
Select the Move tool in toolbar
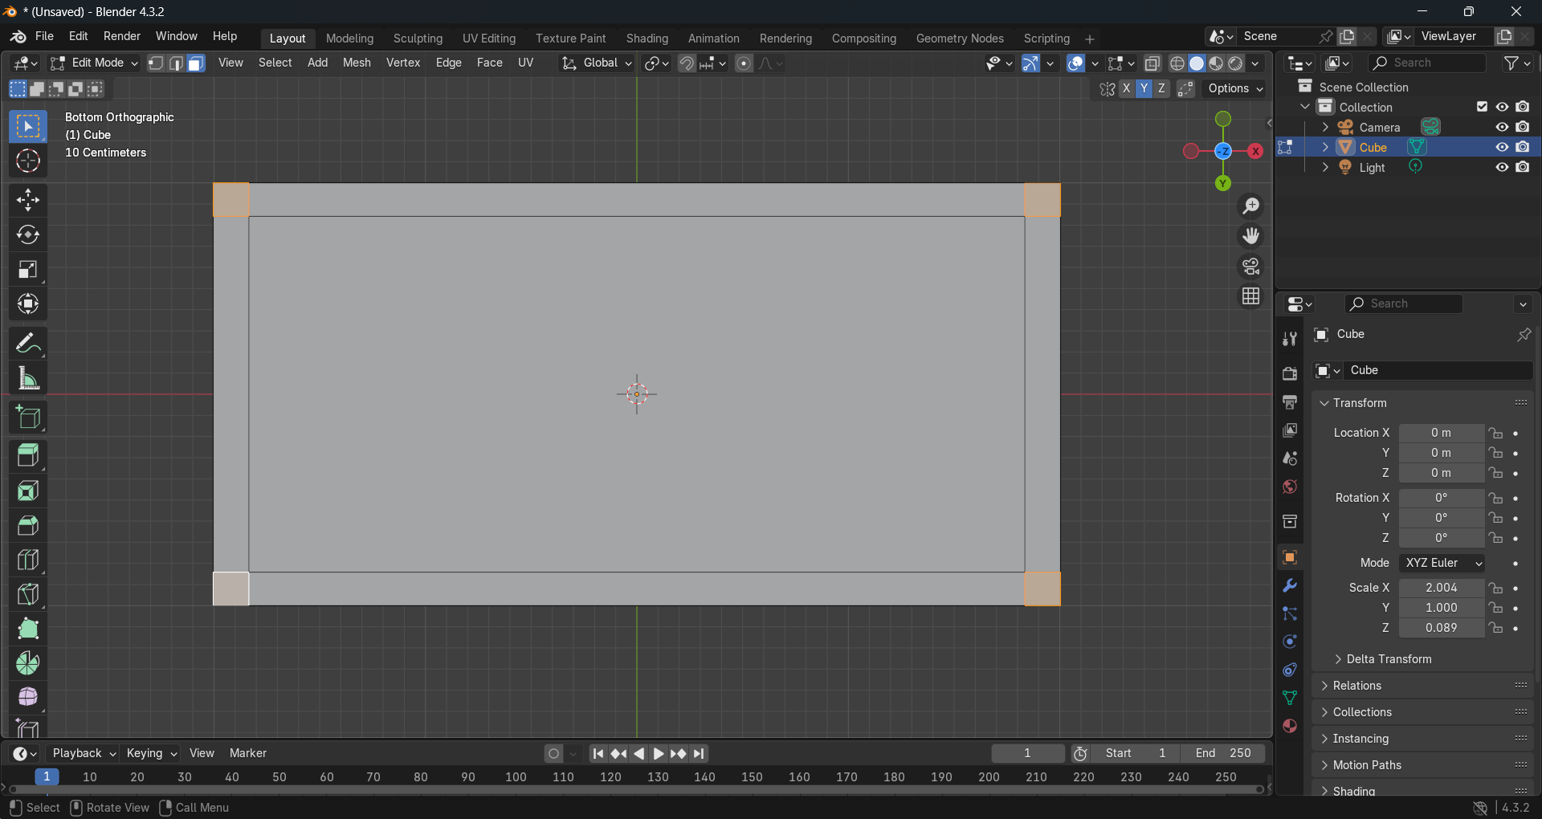tap(28, 200)
